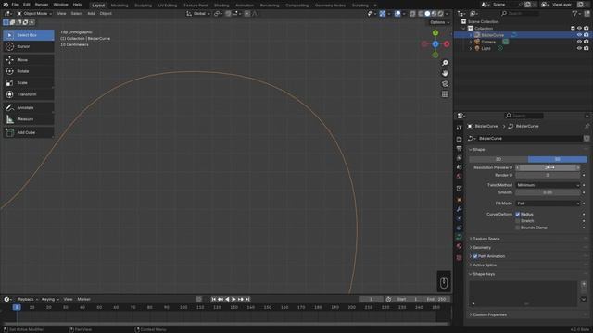
Task: Open the Edit menu
Action: pos(27,5)
